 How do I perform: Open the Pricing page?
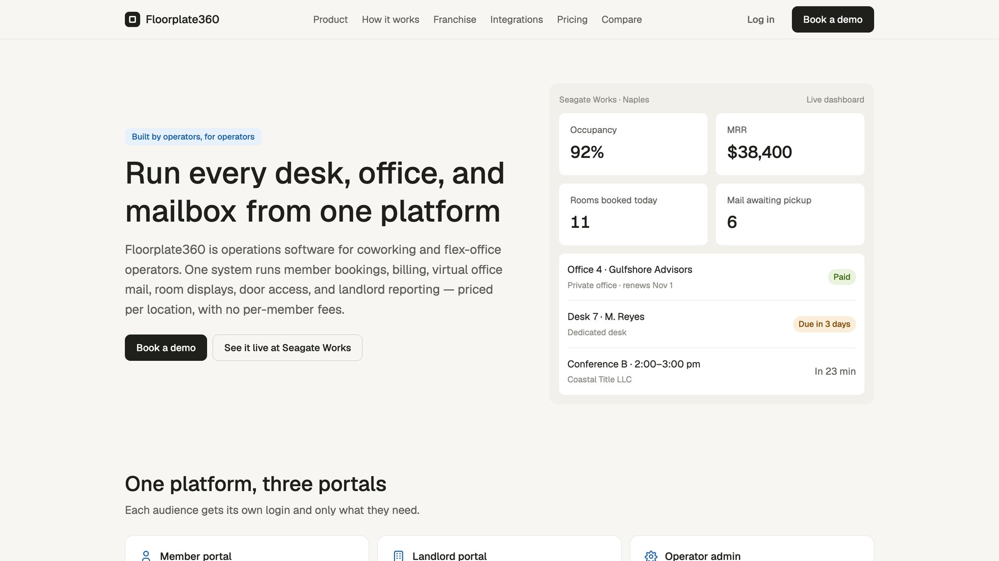pyautogui.click(x=572, y=19)
